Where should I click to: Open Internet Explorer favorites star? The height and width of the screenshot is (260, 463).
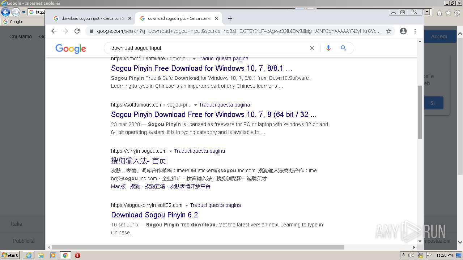pos(448,13)
